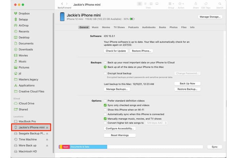
Task: Switch to the Photos tab
Action: coord(173,27)
